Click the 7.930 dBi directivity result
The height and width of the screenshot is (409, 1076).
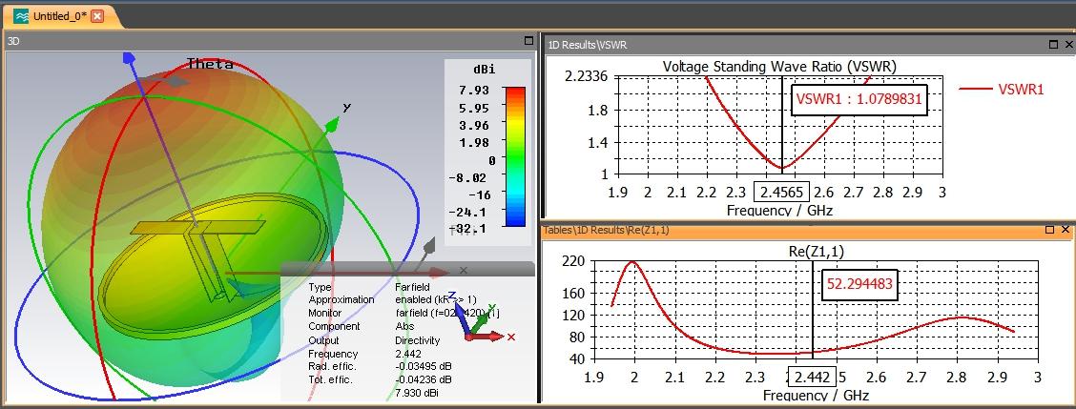[x=417, y=393]
